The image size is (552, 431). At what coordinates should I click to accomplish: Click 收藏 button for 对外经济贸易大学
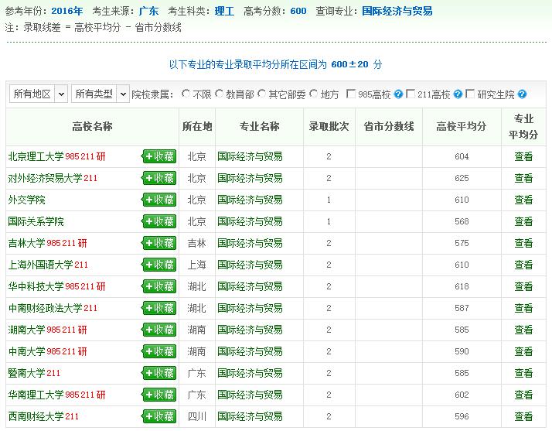159,178
